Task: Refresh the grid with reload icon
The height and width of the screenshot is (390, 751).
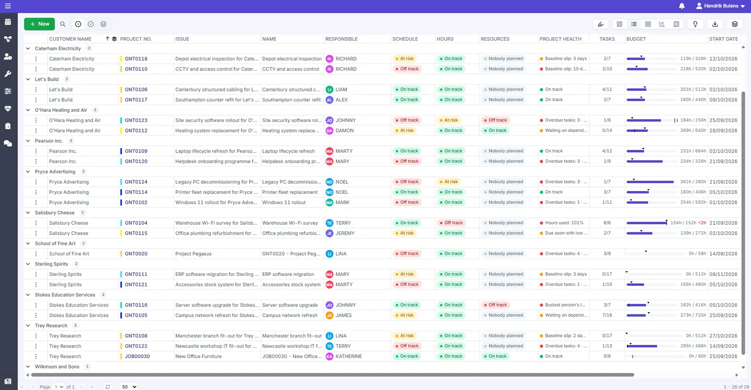Action: pyautogui.click(x=107, y=387)
